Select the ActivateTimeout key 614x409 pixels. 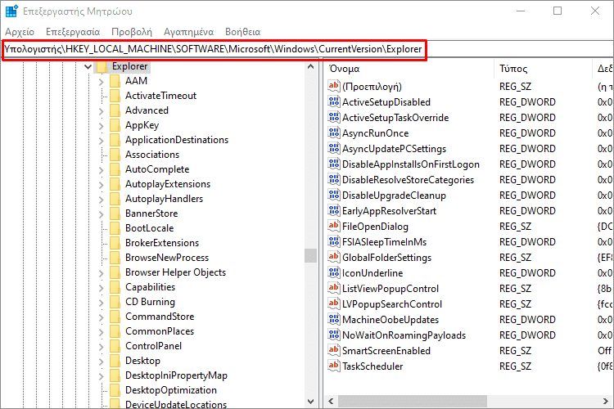[160, 96]
